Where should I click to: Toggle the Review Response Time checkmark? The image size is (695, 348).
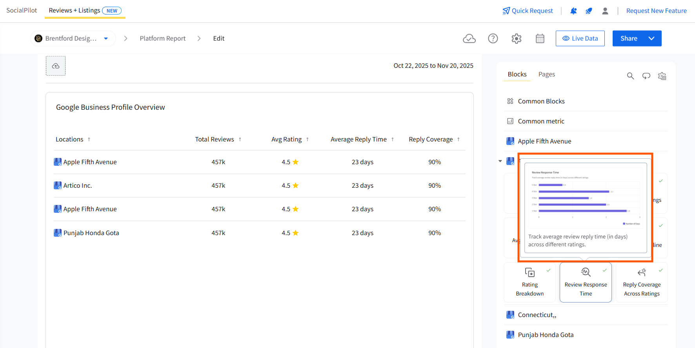[x=605, y=270]
